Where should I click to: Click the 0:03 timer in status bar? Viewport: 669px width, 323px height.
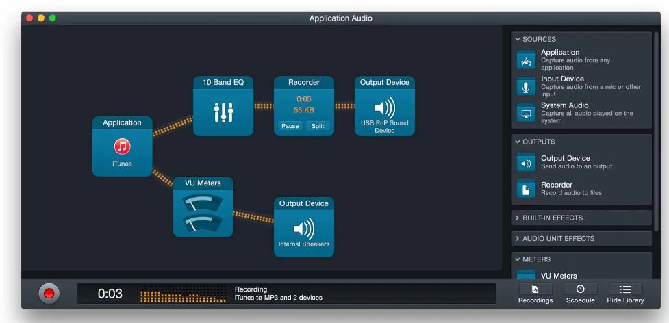tap(110, 294)
